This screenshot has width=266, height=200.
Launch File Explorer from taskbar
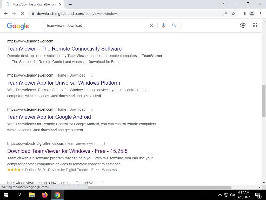[x=32, y=195]
